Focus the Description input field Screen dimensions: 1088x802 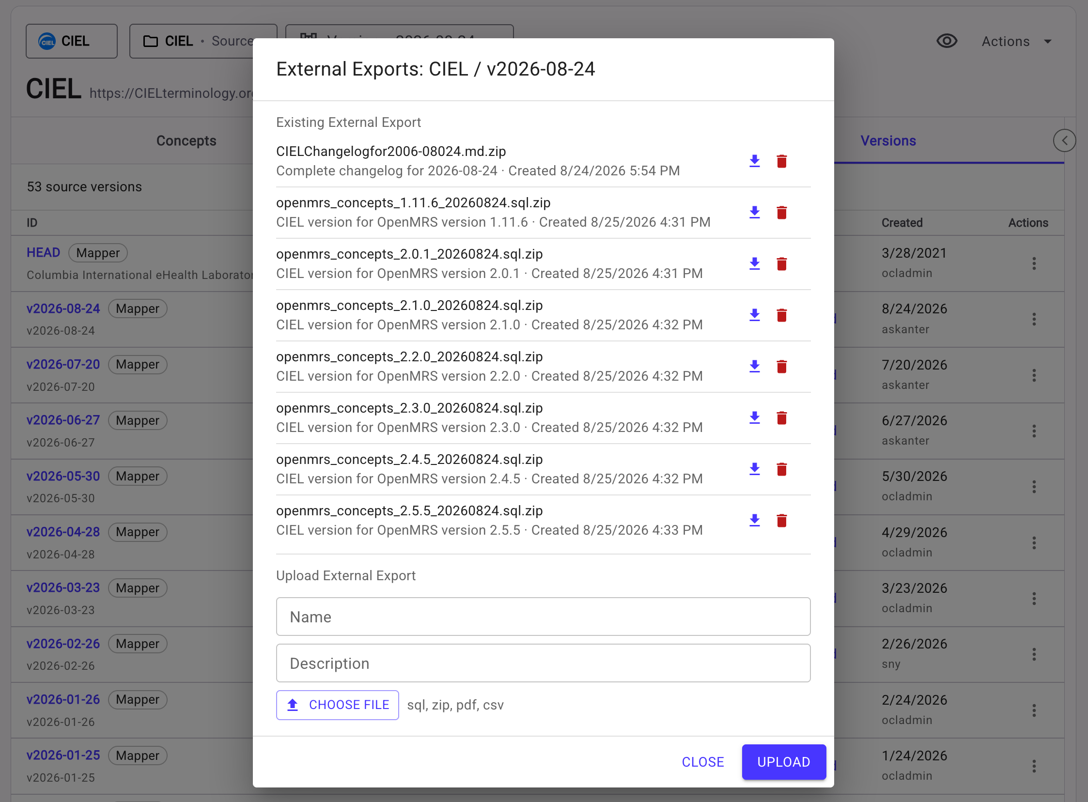point(543,663)
